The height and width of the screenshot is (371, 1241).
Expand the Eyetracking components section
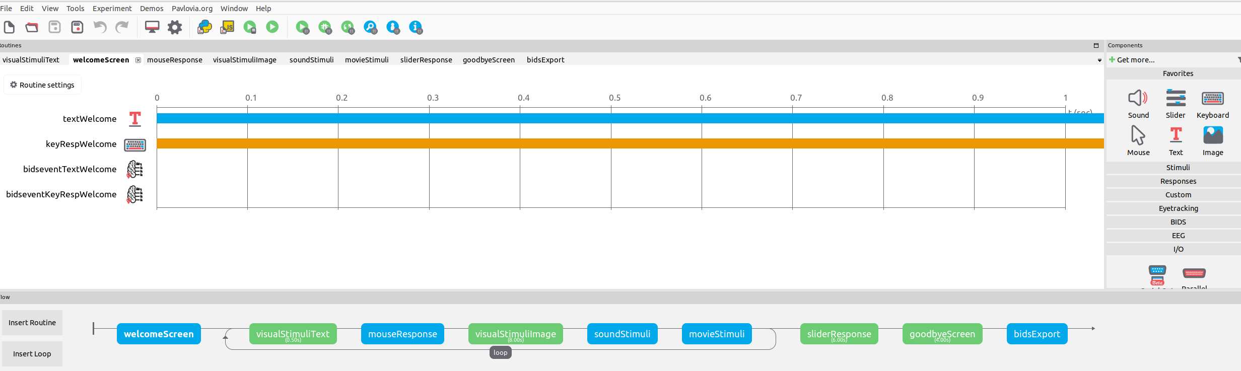1178,208
